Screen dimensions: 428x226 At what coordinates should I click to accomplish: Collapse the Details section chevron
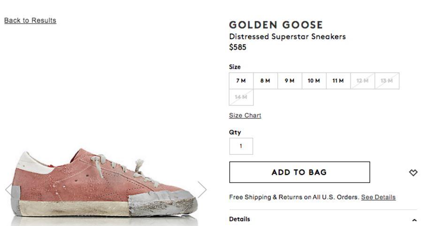[414, 220]
